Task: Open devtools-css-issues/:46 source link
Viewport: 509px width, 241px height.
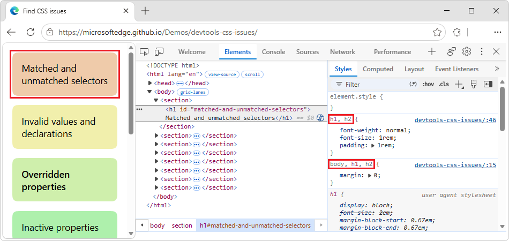Action: (455, 120)
